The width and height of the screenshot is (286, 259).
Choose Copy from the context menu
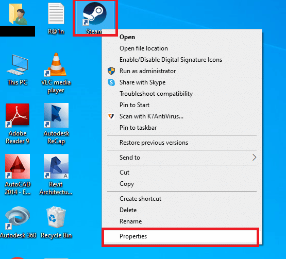182,183
